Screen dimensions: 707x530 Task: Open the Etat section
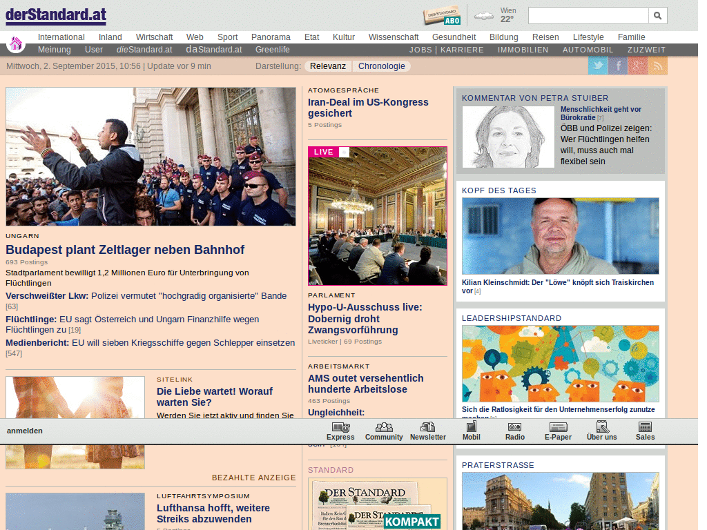[311, 37]
